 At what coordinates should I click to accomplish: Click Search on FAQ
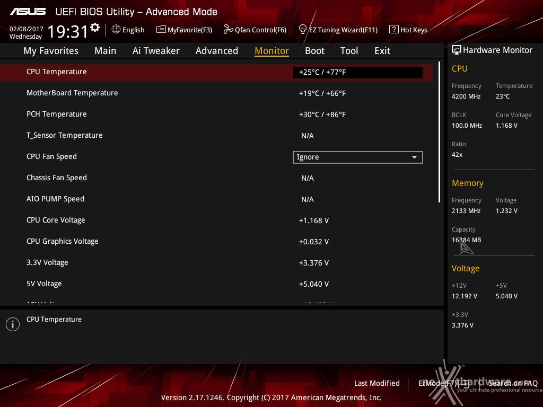(513, 383)
